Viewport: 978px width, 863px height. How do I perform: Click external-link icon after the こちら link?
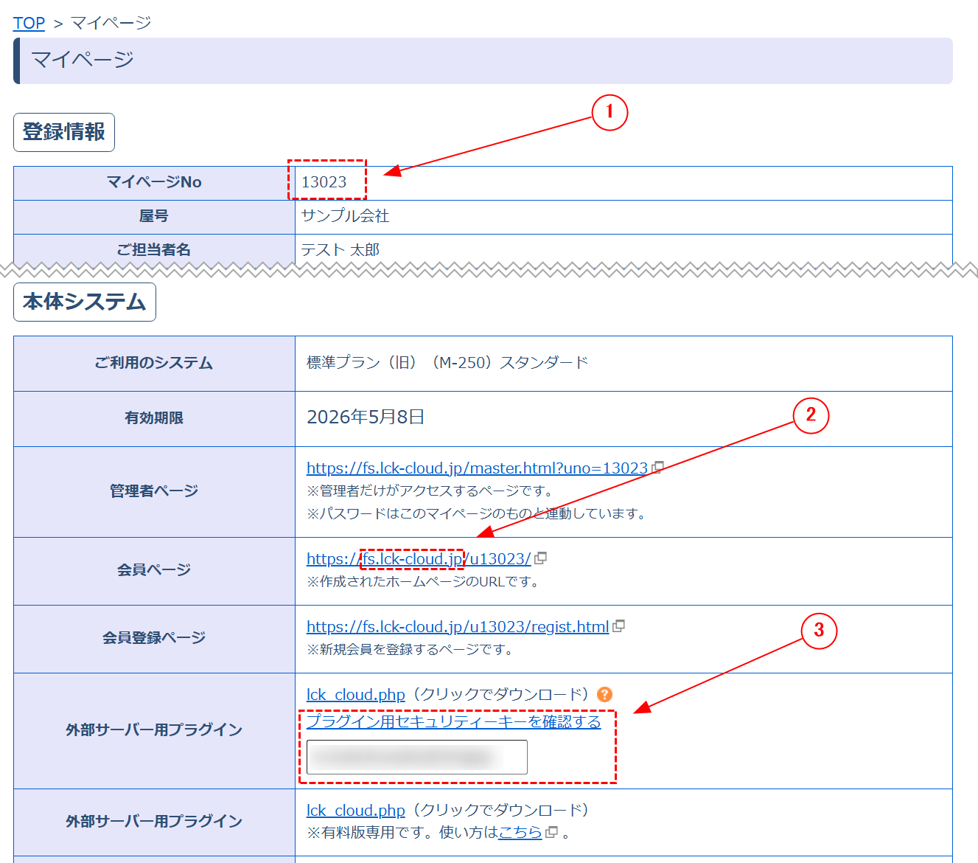click(551, 833)
